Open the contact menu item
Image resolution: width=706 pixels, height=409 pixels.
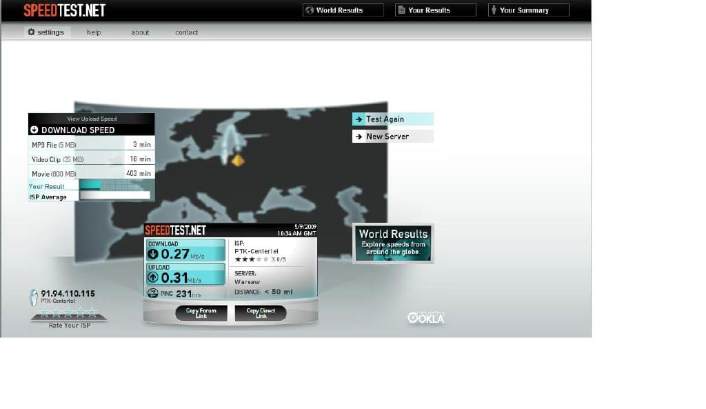pyautogui.click(x=186, y=32)
